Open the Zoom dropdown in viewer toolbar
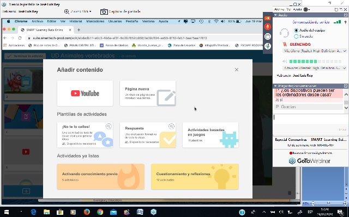 78,11
